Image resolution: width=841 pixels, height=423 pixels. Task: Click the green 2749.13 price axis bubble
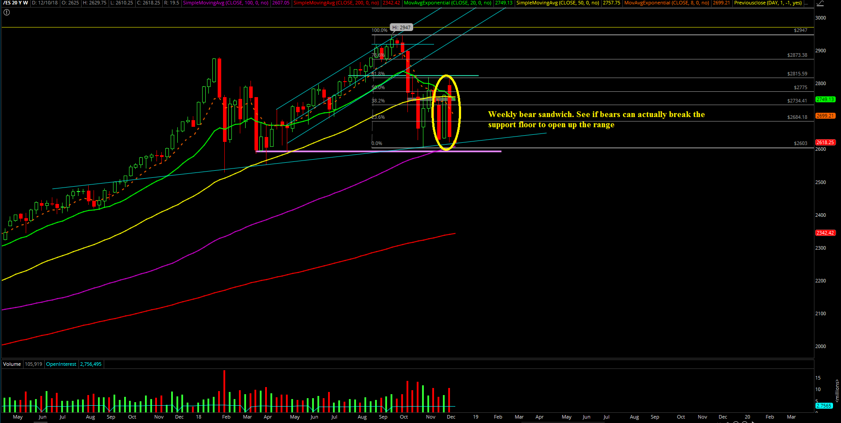tap(825, 99)
